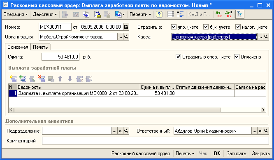Delete row with red X icon
This screenshot has width=274, height=160.
(x=42, y=79)
